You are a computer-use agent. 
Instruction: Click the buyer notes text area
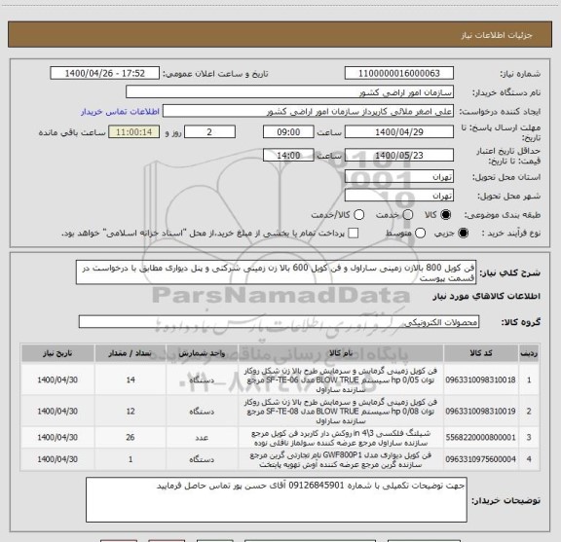pos(277,499)
